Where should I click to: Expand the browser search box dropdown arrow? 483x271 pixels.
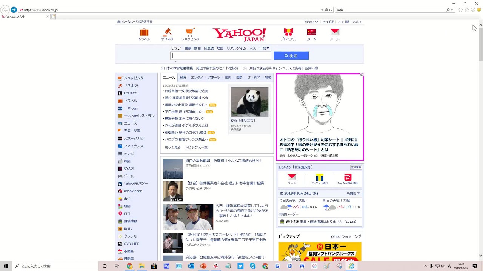coord(452,10)
